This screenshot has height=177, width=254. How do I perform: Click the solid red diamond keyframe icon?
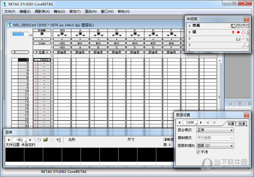(238, 32)
